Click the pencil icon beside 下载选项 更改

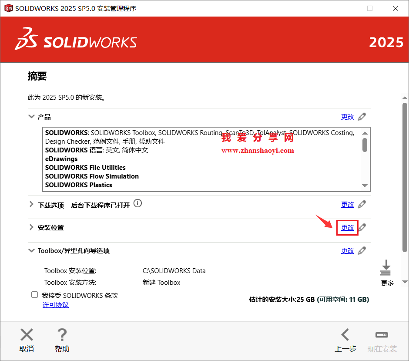[x=362, y=204]
